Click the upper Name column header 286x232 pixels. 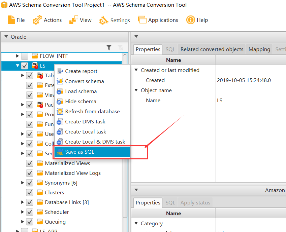(173, 60)
